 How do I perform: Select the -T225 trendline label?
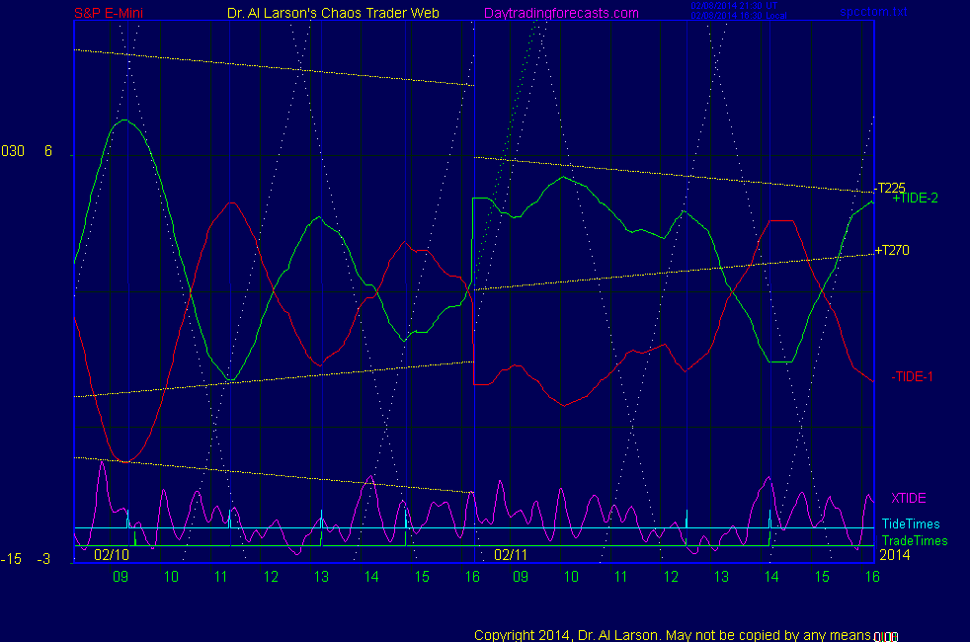(x=890, y=188)
